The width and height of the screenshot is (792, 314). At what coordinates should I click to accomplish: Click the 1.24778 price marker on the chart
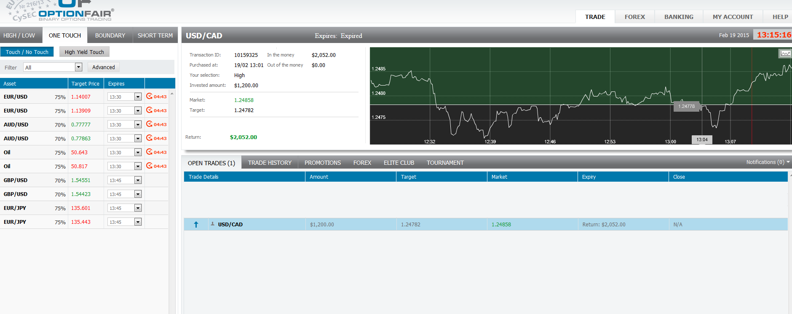(687, 106)
